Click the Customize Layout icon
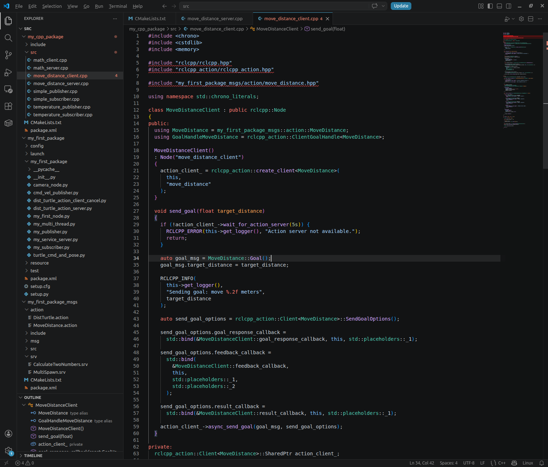Image resolution: width=548 pixels, height=467 pixels. 481,6
